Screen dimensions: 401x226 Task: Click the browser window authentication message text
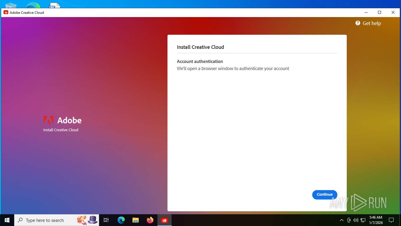coord(233,69)
